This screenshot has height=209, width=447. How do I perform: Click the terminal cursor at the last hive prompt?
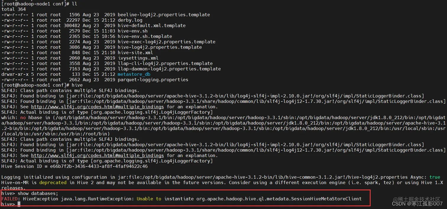pyautogui.click(x=19, y=204)
